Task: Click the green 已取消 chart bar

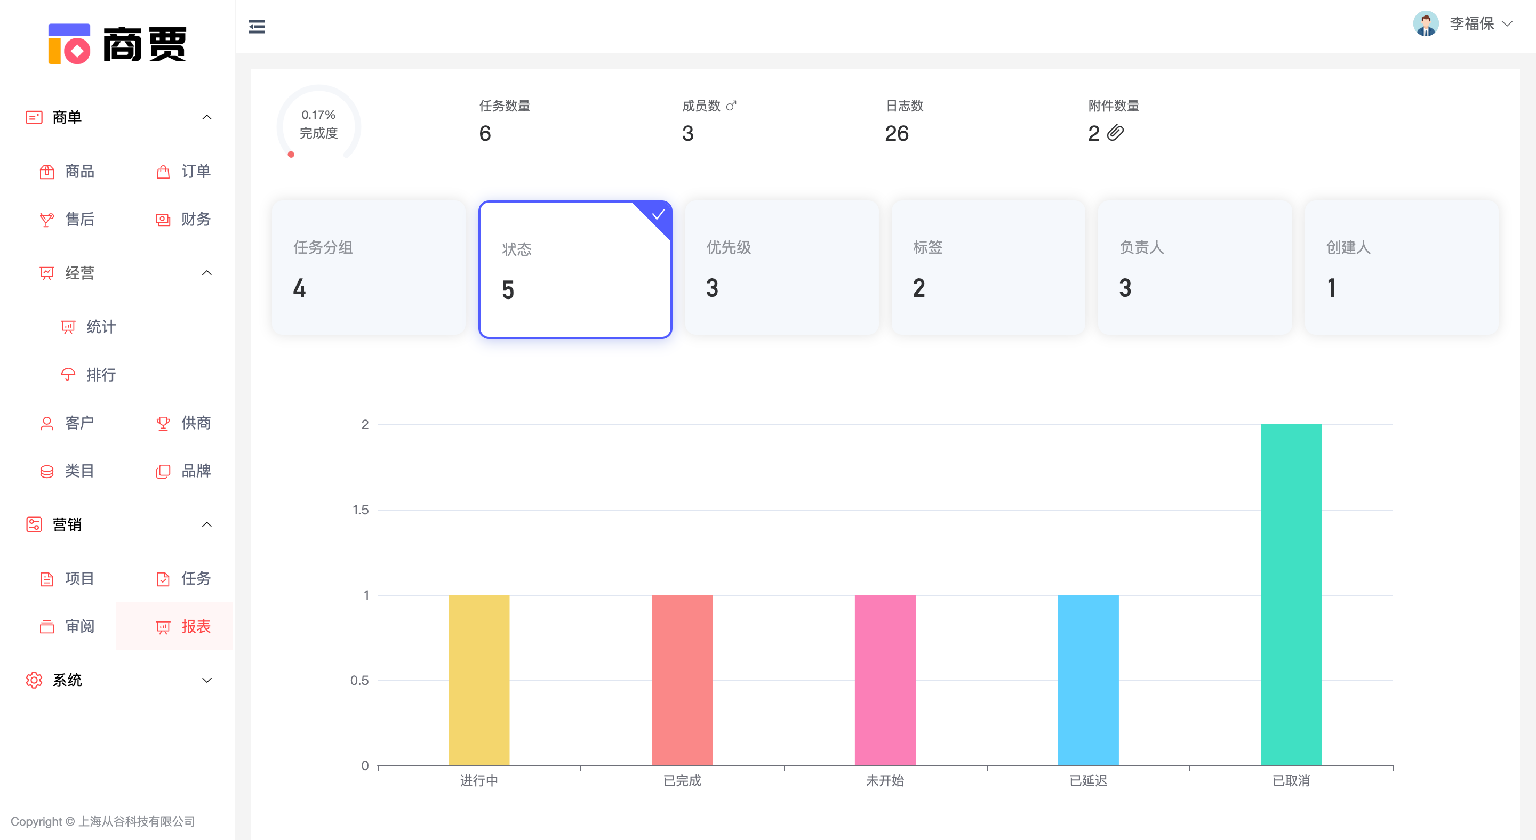Action: pos(1291,594)
